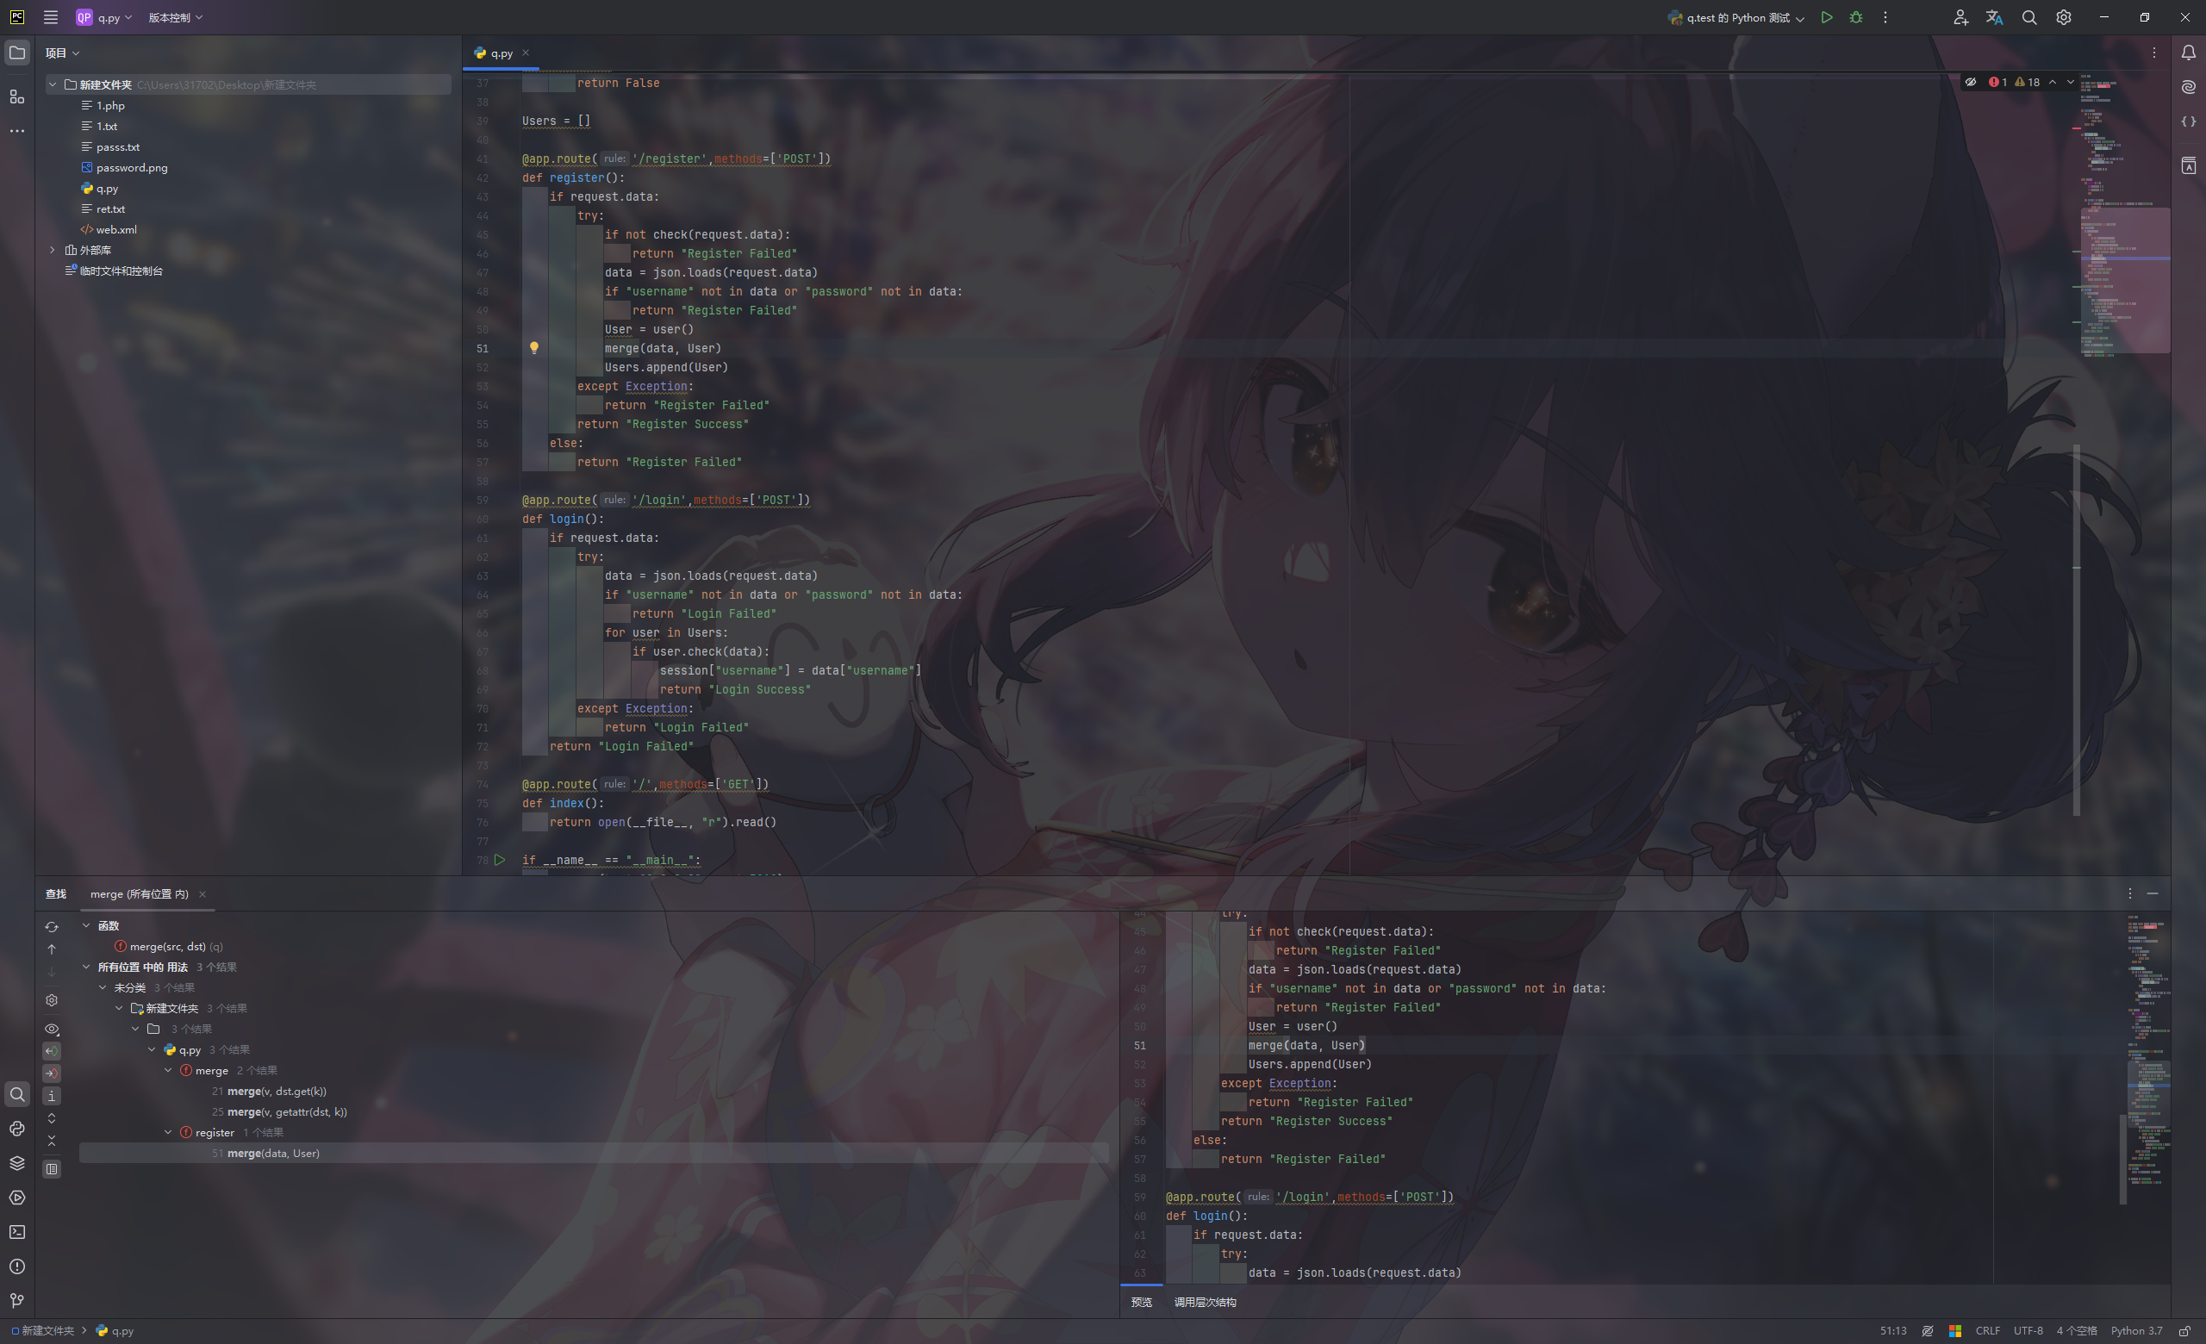This screenshot has width=2206, height=1344.
Task: Open the 项目 view dropdown
Action: point(63,53)
